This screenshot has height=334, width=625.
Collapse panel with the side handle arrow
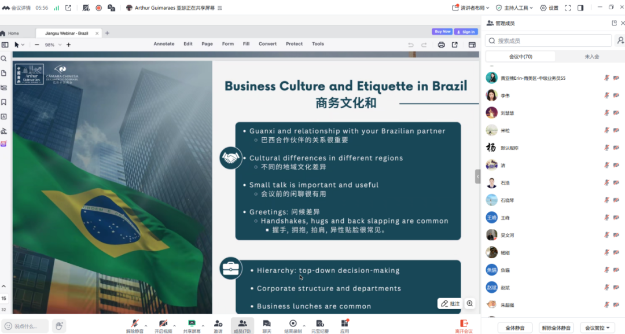click(x=477, y=176)
